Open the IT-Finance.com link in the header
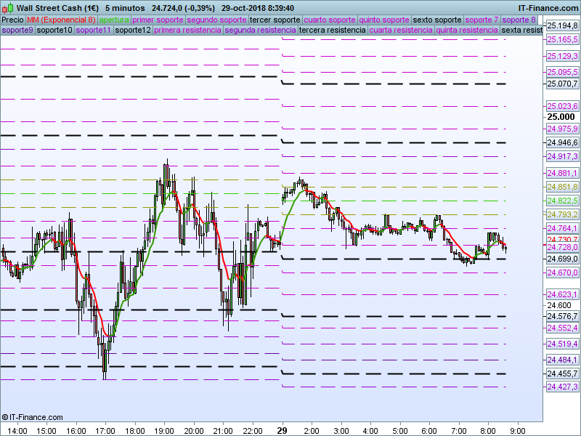This screenshot has height=436, width=581. click(548, 8)
